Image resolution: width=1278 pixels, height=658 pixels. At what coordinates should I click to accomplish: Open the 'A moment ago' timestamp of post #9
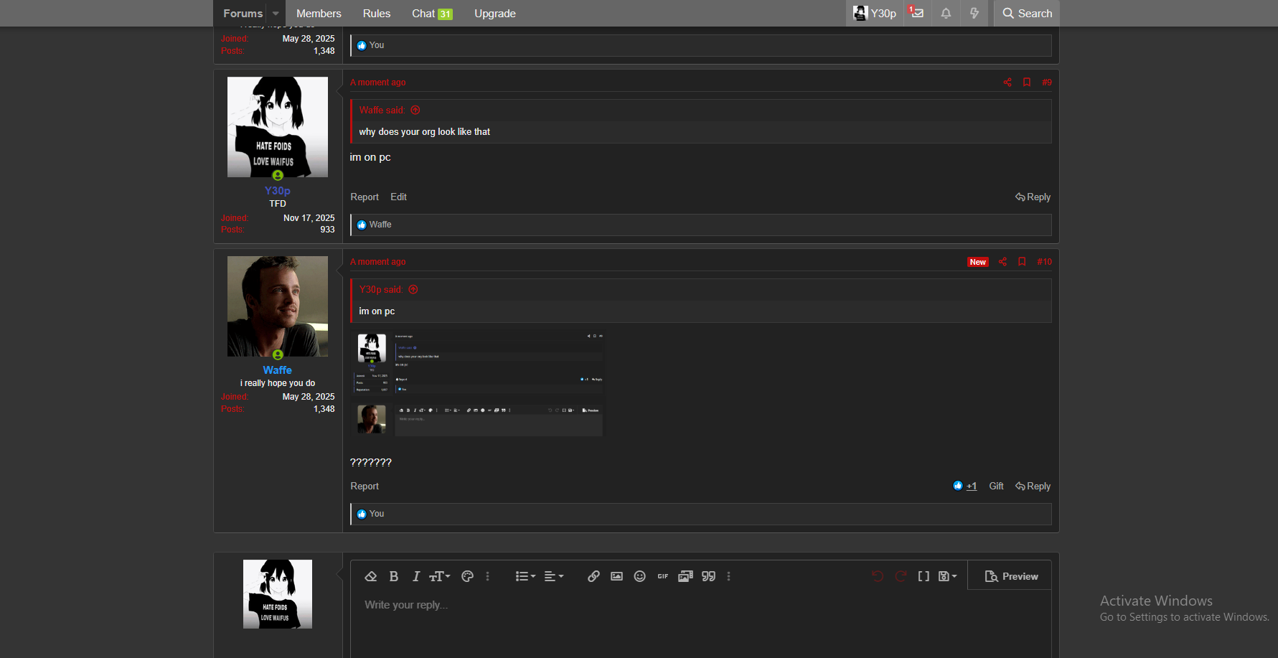coord(378,83)
